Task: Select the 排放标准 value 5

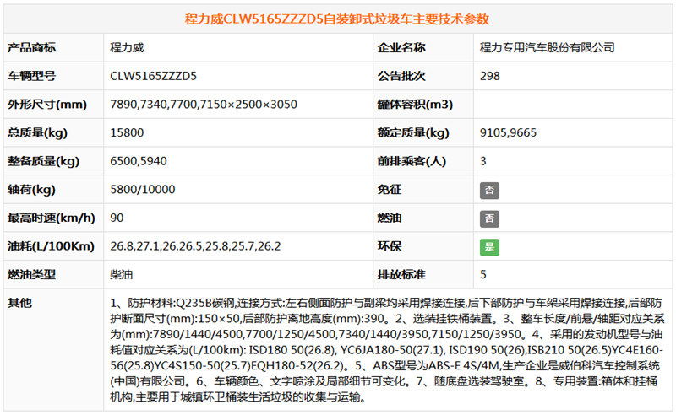Action: (483, 275)
